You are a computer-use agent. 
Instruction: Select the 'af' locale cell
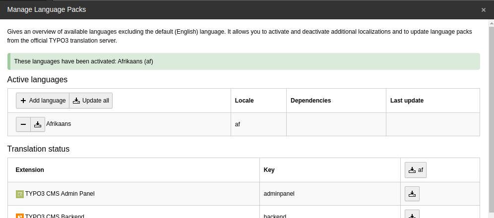[258, 124]
